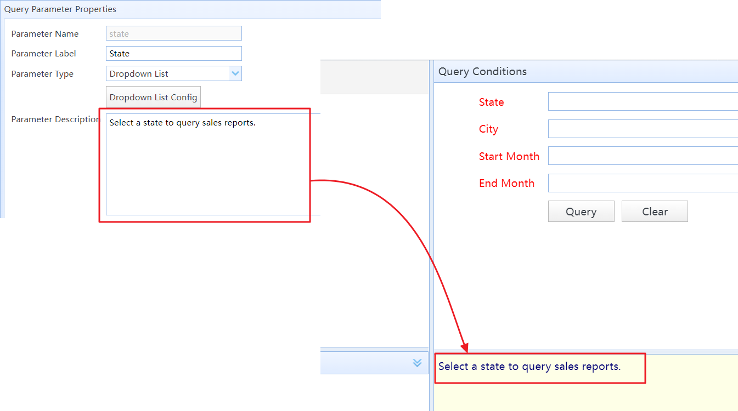Click the Start Month label

(509, 156)
